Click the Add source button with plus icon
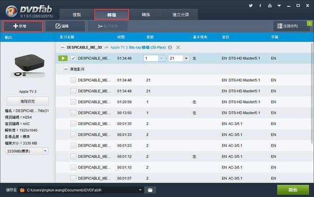Viewport: 314px width, 197px height. 23,26
